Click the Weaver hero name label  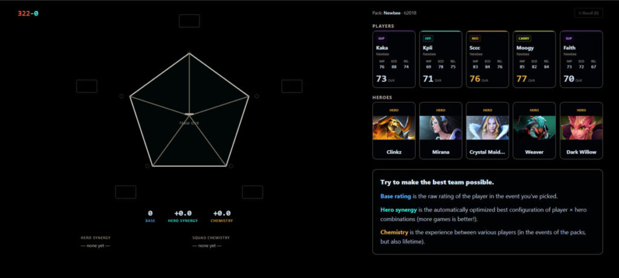[x=534, y=152]
